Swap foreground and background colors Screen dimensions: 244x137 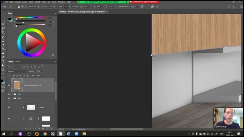click(x=4, y=78)
